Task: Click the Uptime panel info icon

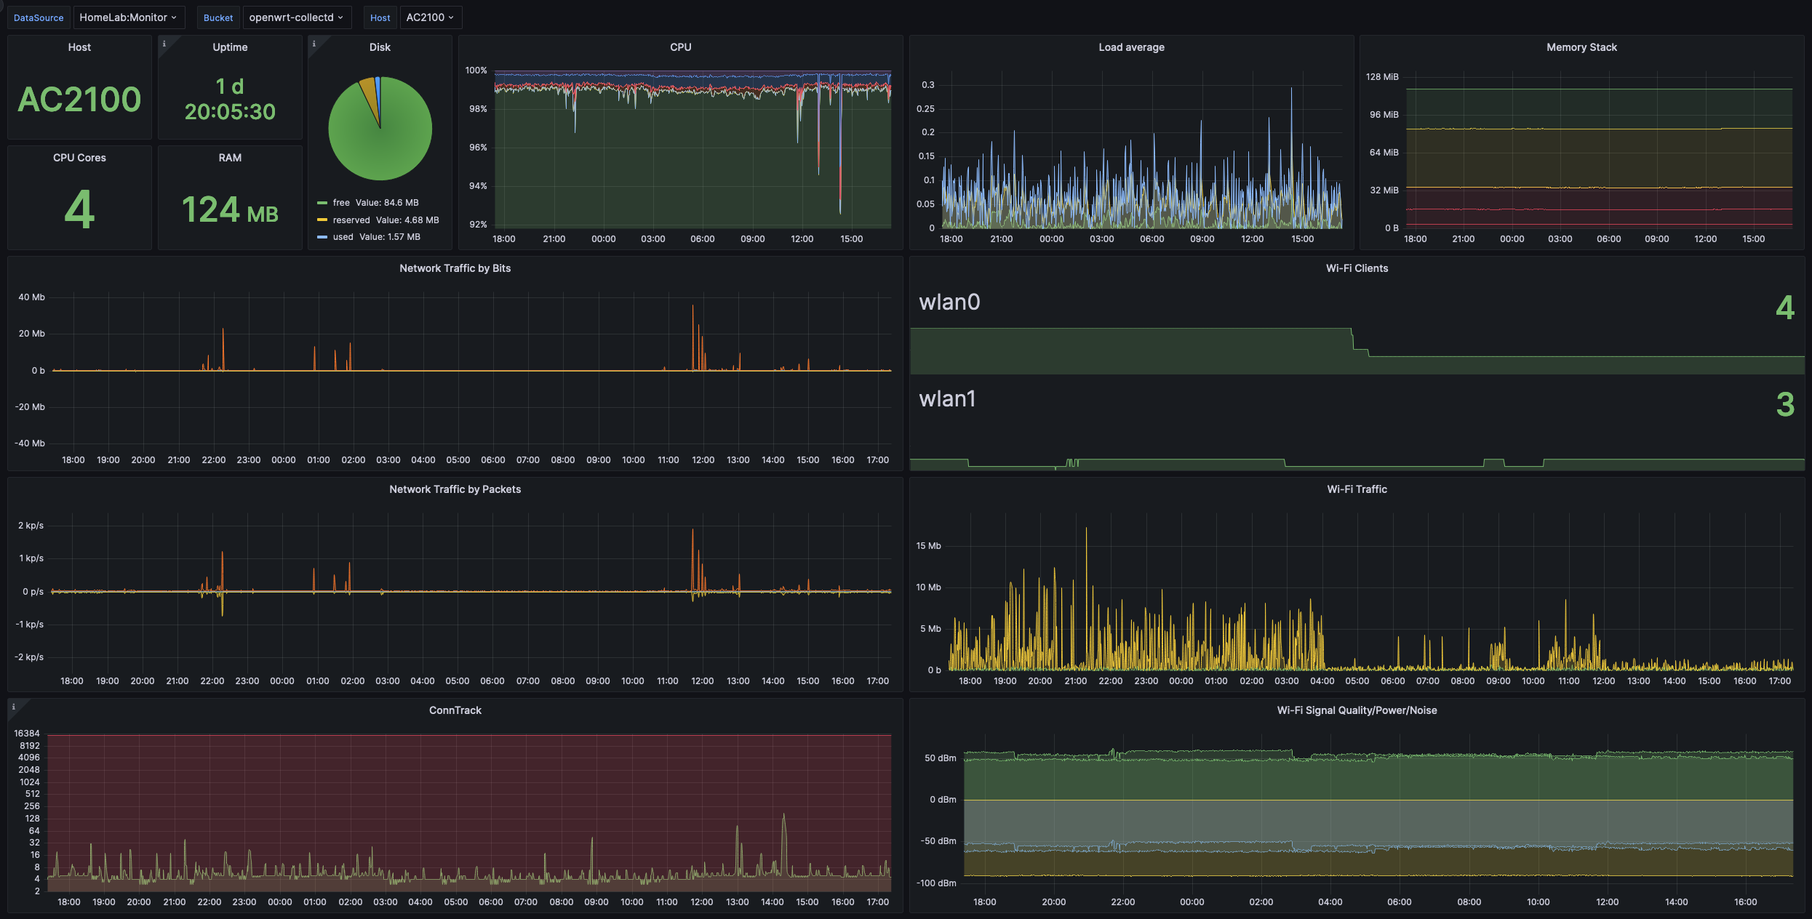Action: [x=164, y=44]
